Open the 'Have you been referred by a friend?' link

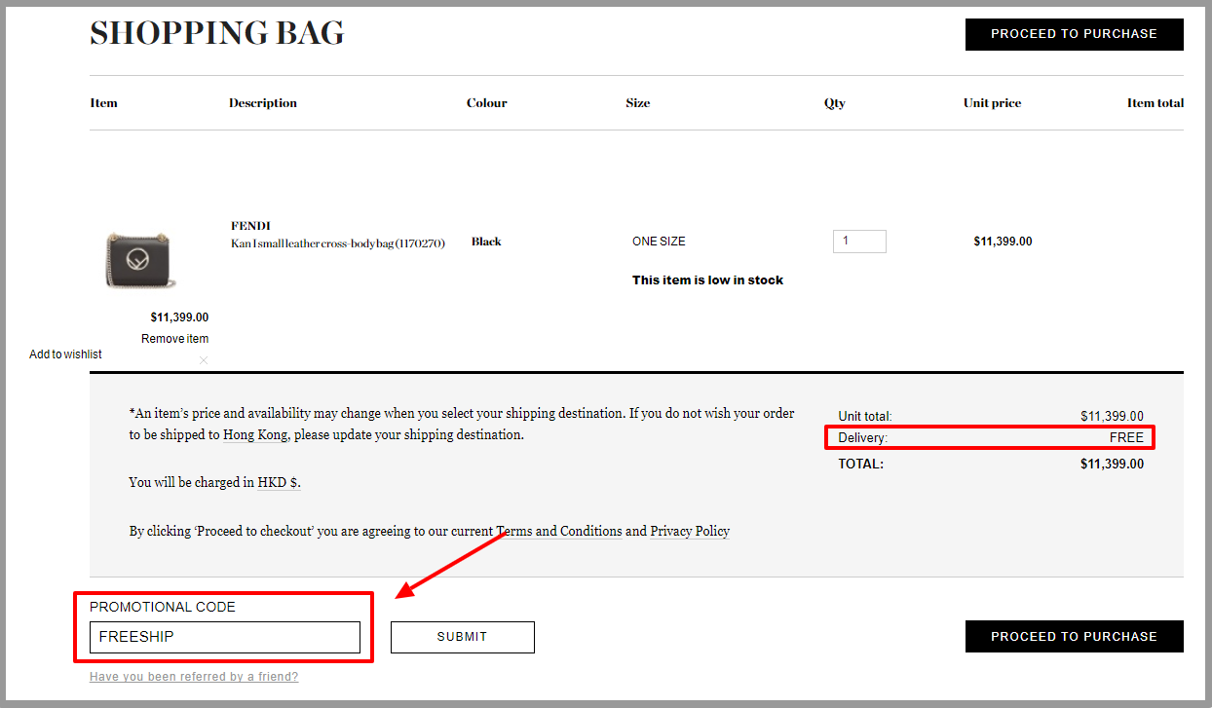(x=194, y=677)
